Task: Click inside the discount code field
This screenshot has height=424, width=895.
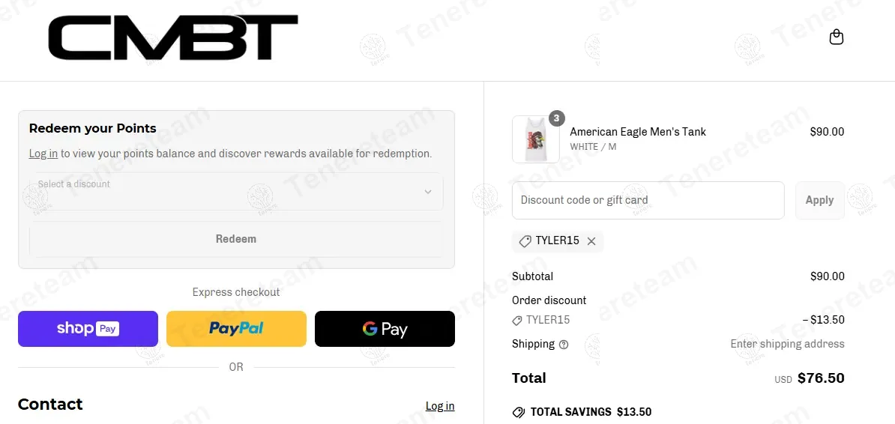Action: coord(648,201)
